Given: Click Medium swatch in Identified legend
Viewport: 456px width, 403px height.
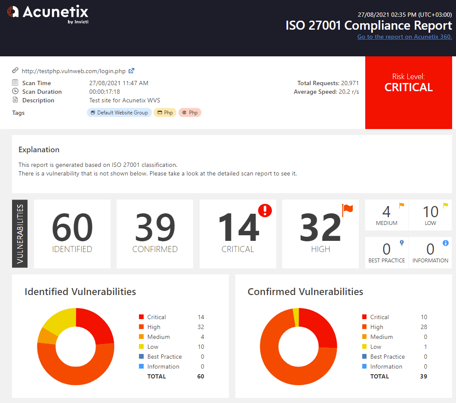Looking at the screenshot, I should point(142,336).
